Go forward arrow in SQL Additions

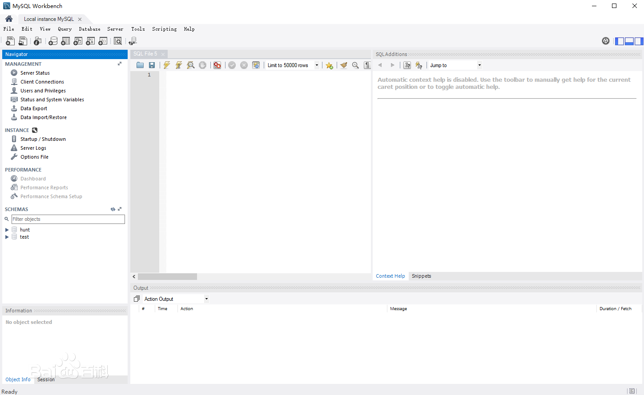(x=392, y=65)
